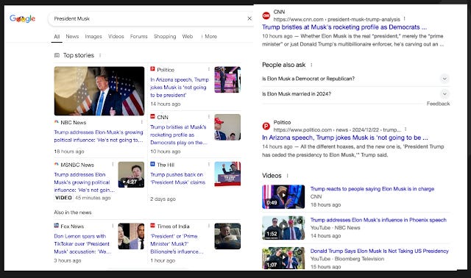Click the Top stories newspaper icon
Viewport: 471px width, 278px height.
[57, 55]
